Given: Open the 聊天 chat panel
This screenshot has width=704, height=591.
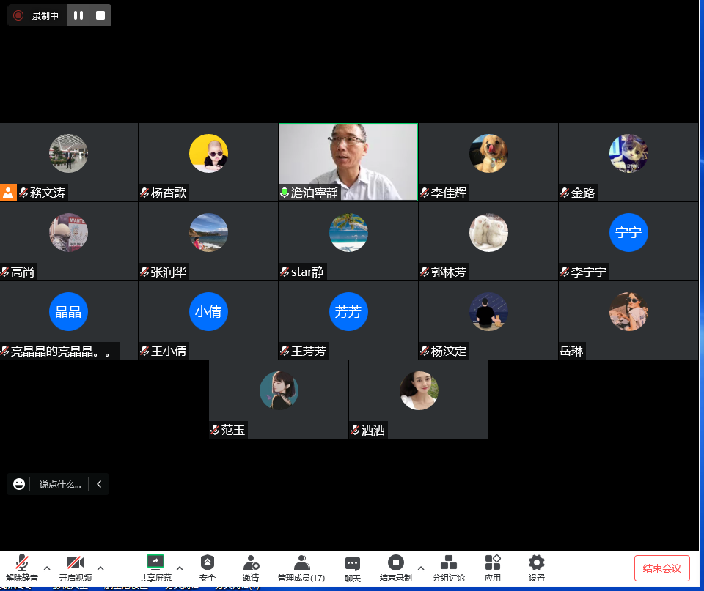Looking at the screenshot, I should (353, 567).
